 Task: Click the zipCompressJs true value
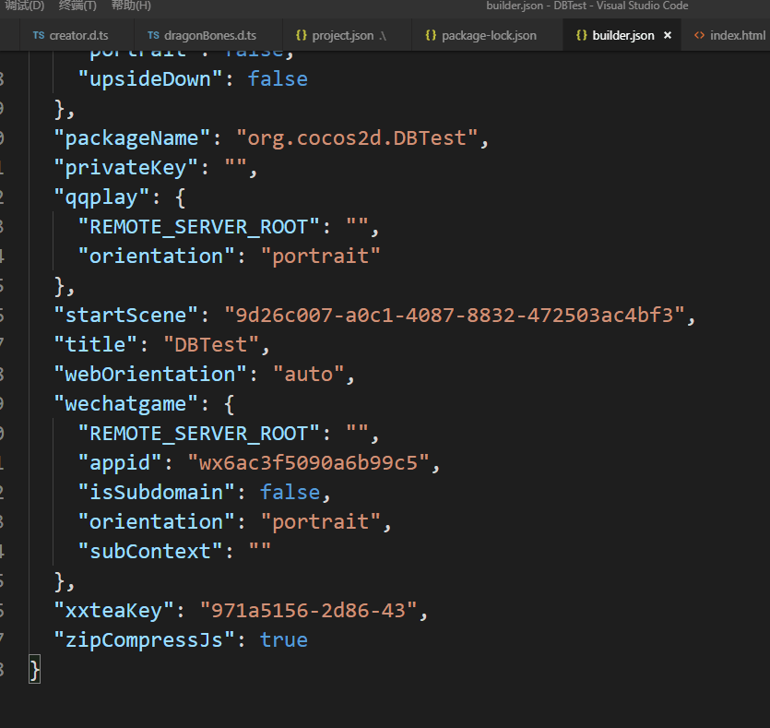(x=284, y=639)
